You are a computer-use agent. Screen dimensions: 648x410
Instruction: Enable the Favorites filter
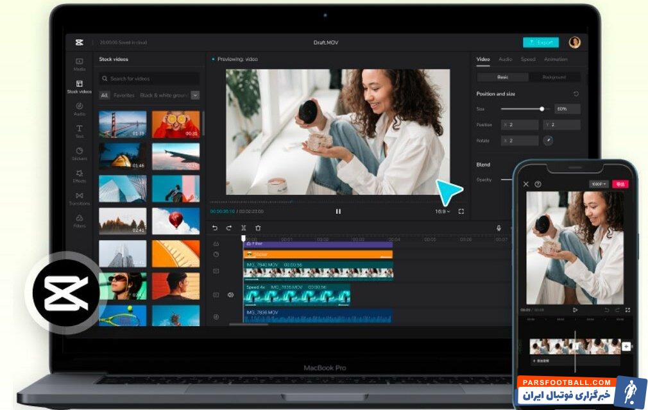pos(123,94)
